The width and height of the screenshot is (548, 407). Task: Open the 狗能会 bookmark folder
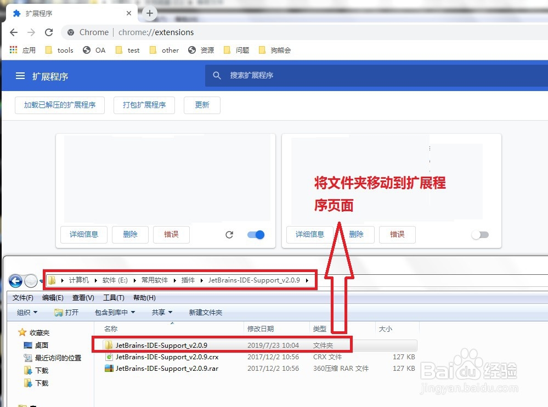[x=275, y=50]
